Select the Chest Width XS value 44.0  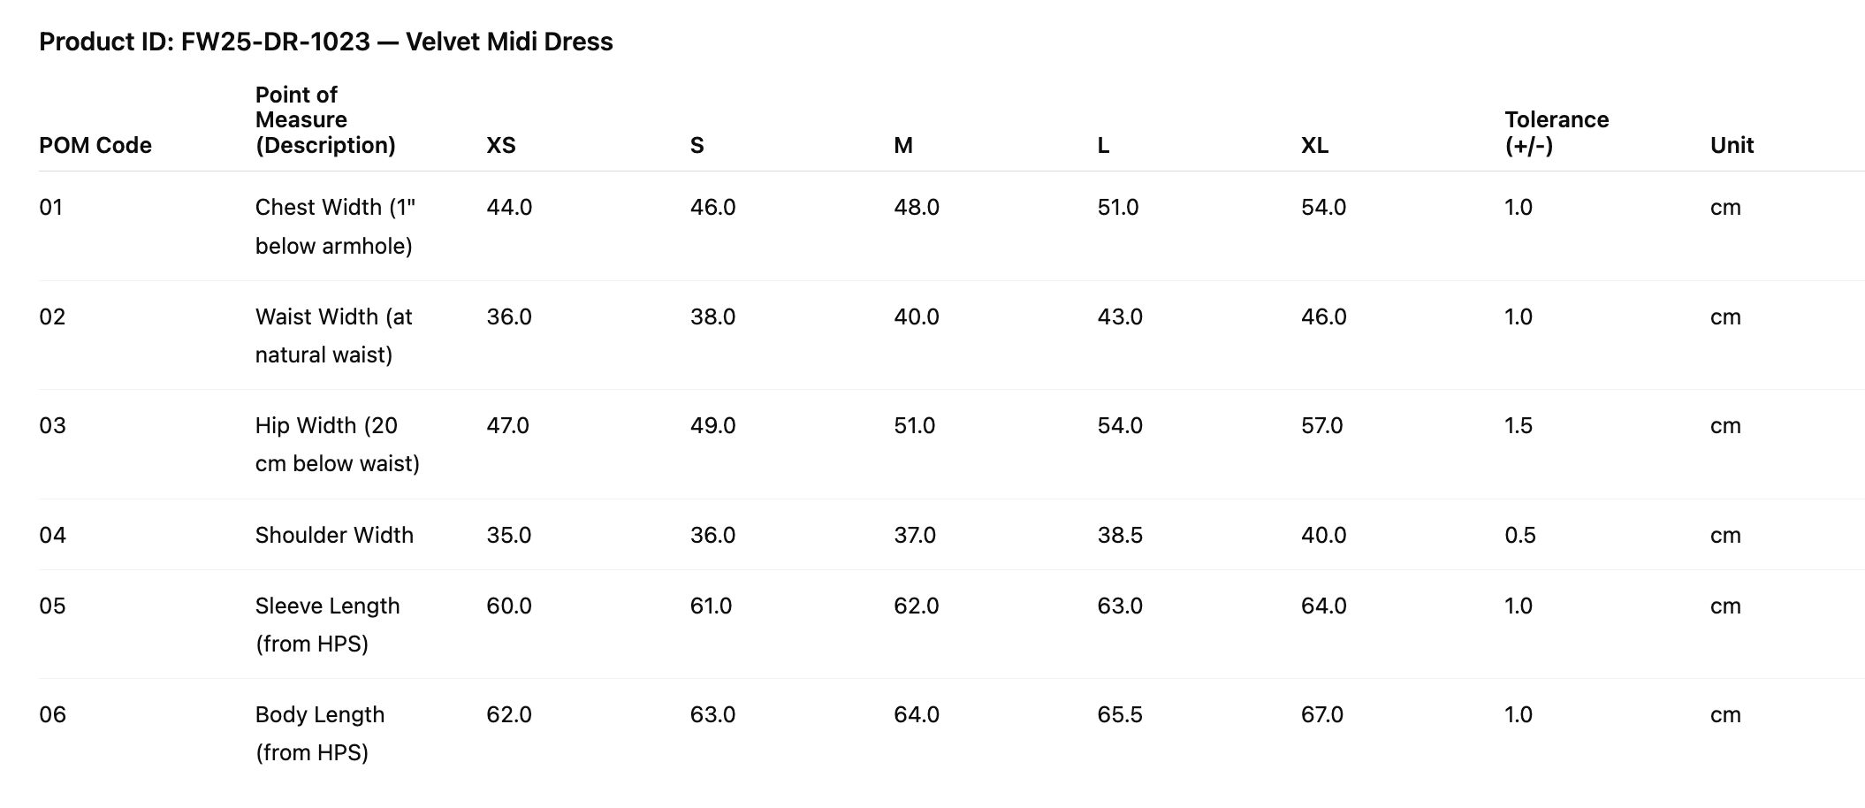509,207
